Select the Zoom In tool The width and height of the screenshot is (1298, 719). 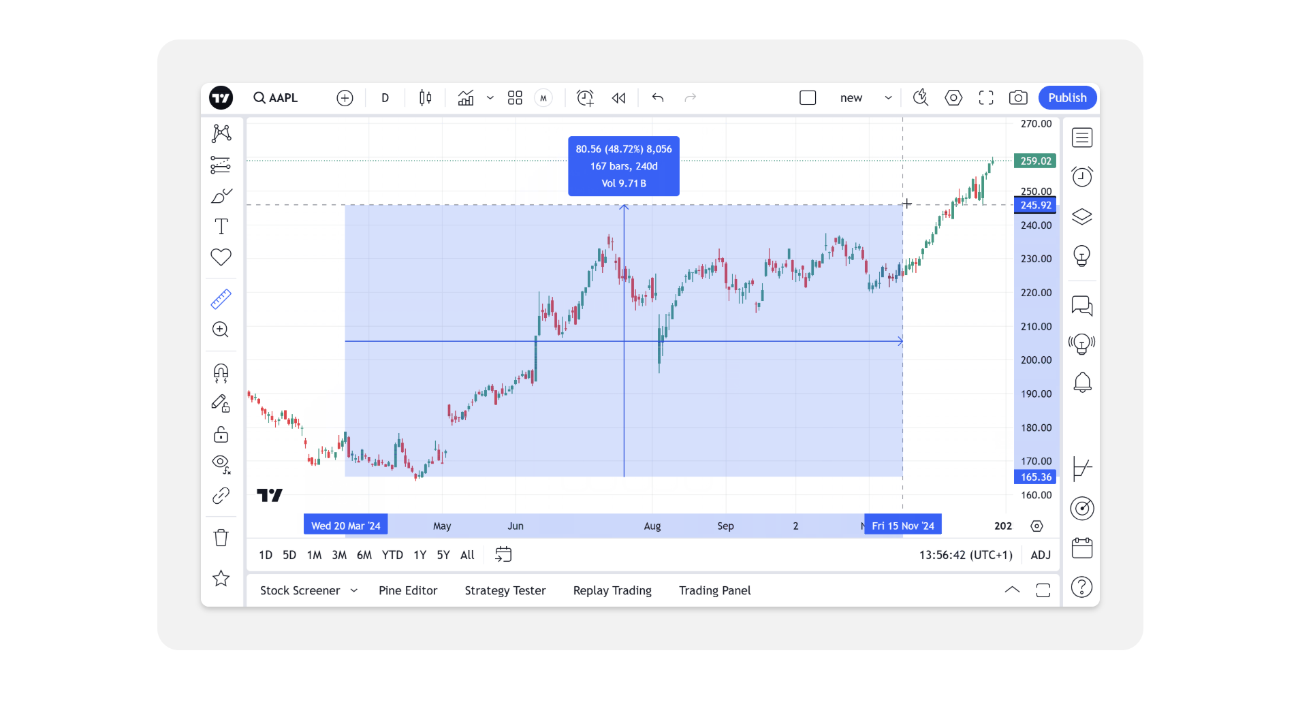coord(221,330)
